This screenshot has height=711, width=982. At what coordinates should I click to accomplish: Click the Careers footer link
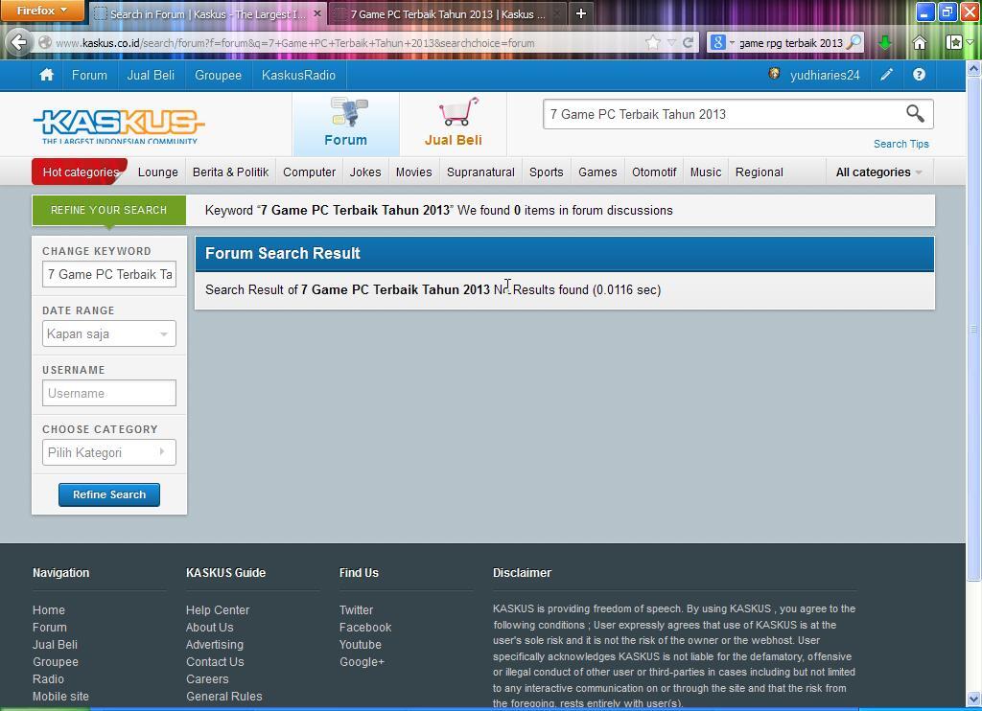[x=207, y=679]
